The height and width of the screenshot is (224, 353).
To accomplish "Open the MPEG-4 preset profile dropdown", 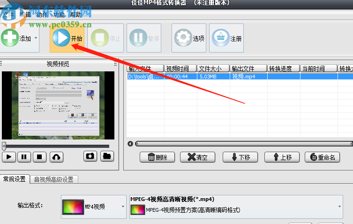I will pyautogui.click(x=236, y=207).
